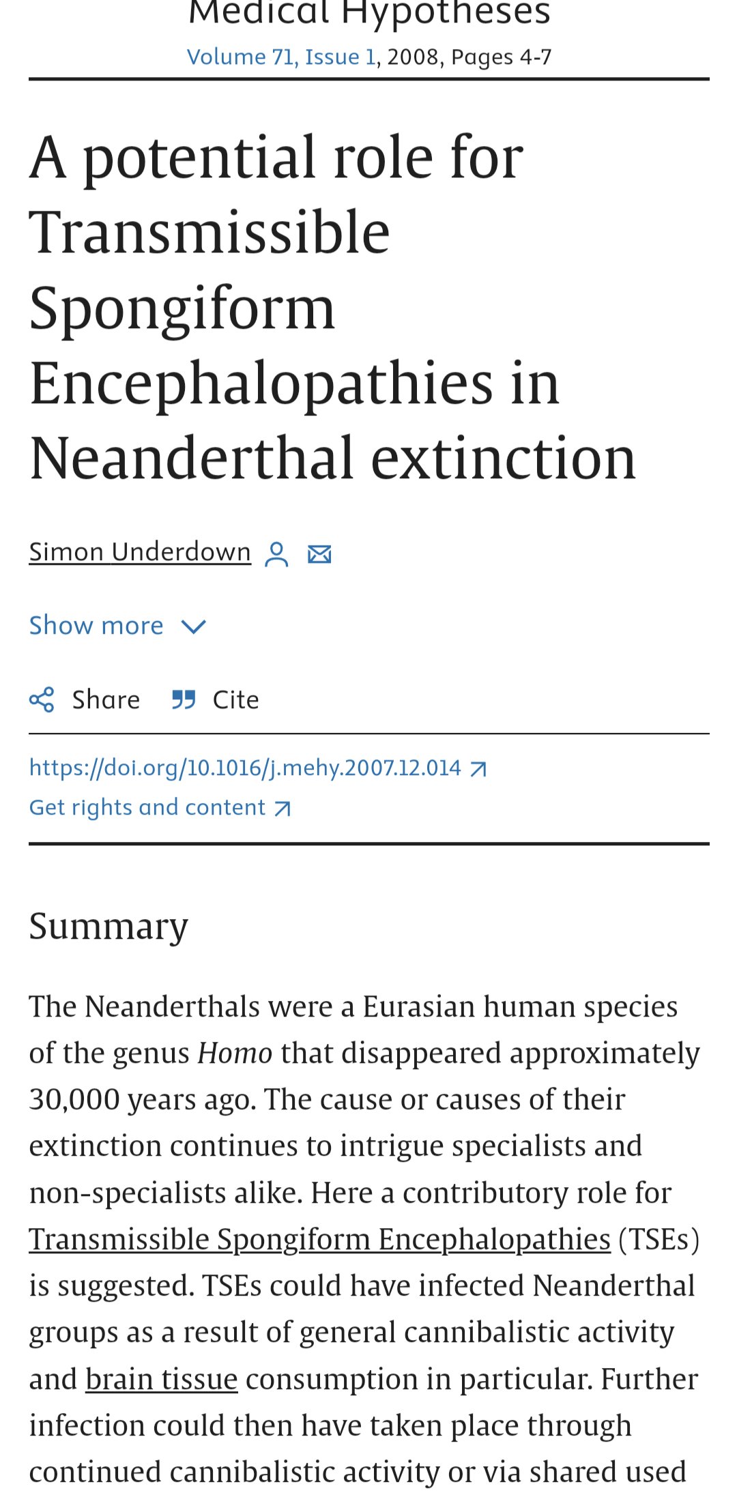Image resolution: width=737 pixels, height=1497 pixels.
Task: Click the article title heading
Action: pos(333,307)
